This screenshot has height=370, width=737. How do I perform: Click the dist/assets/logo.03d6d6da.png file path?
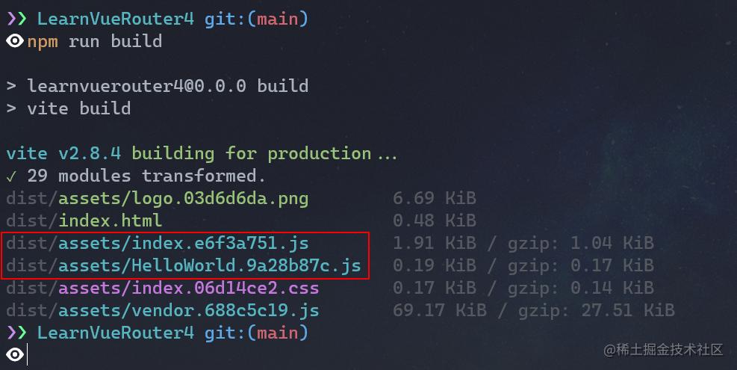click(x=157, y=199)
